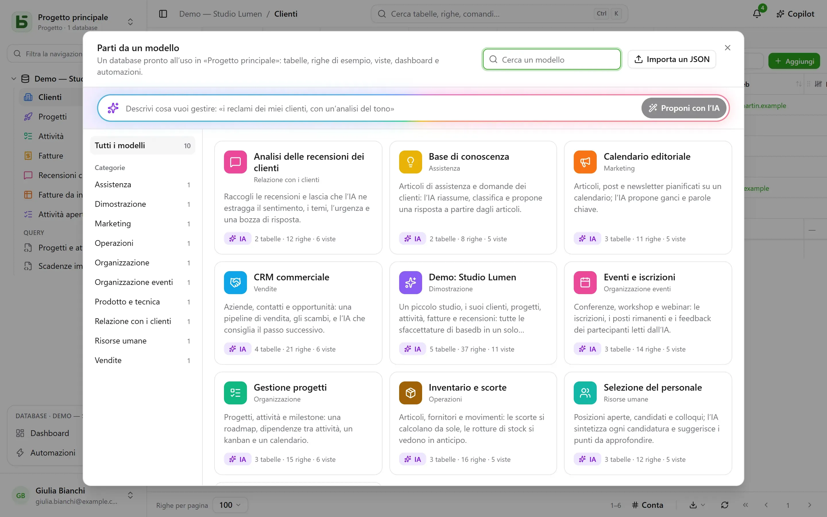
Task: Click the pink Analisi delle recensioni icon
Action: (x=235, y=162)
